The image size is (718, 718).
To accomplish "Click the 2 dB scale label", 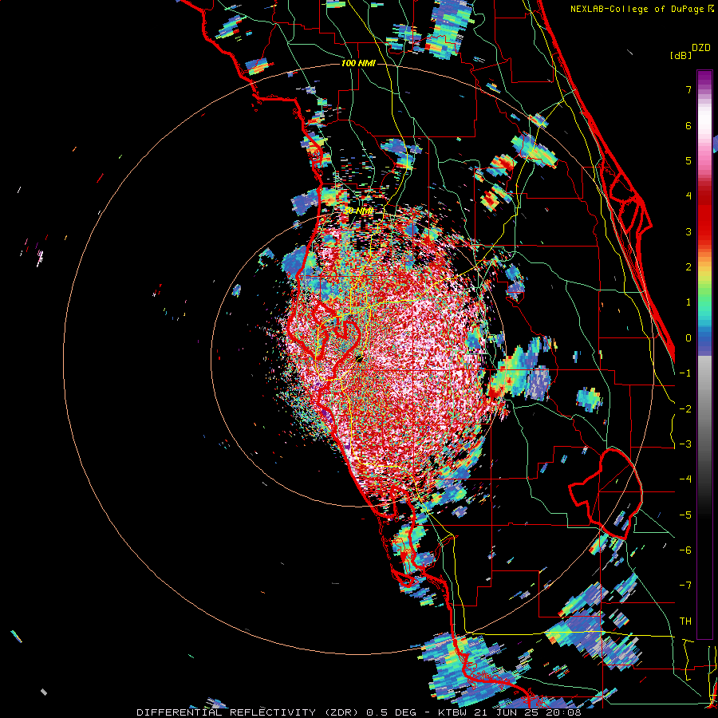I will coord(688,267).
